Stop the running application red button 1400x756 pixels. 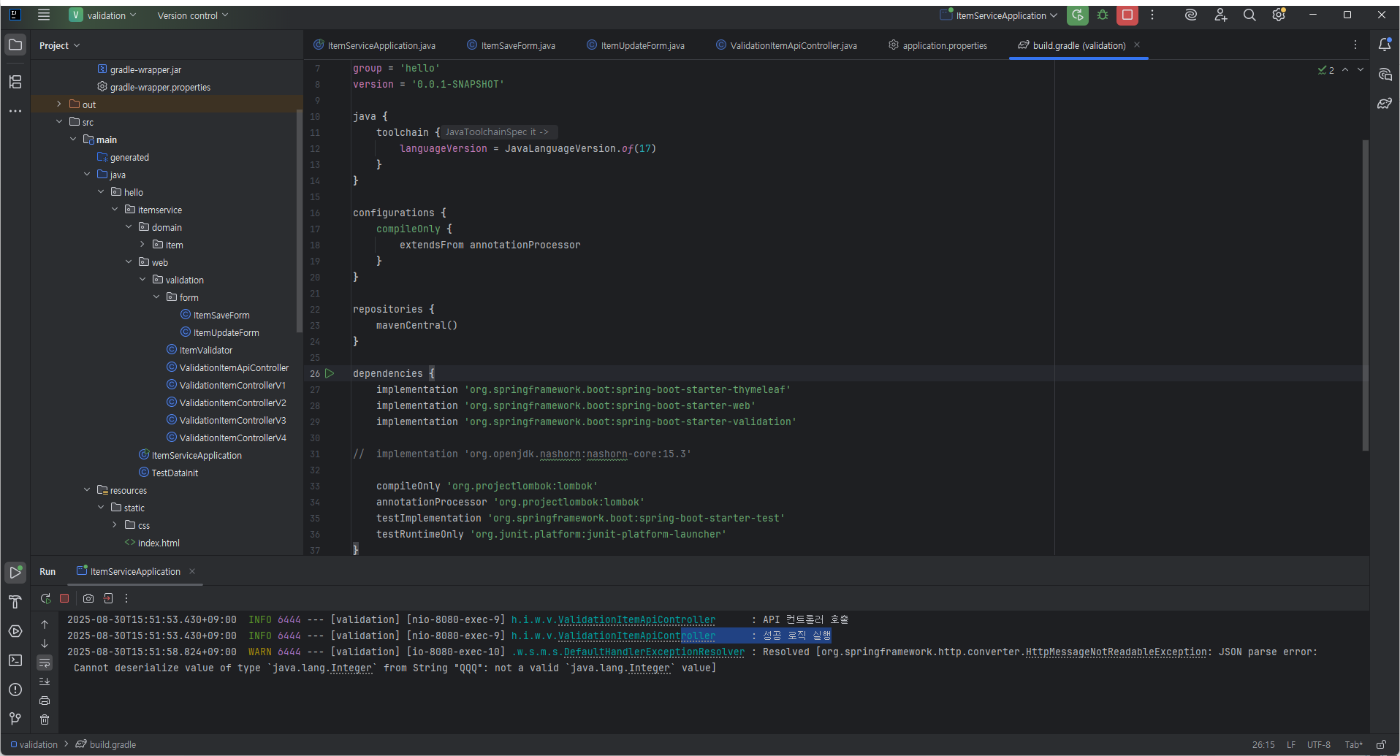pos(1127,15)
